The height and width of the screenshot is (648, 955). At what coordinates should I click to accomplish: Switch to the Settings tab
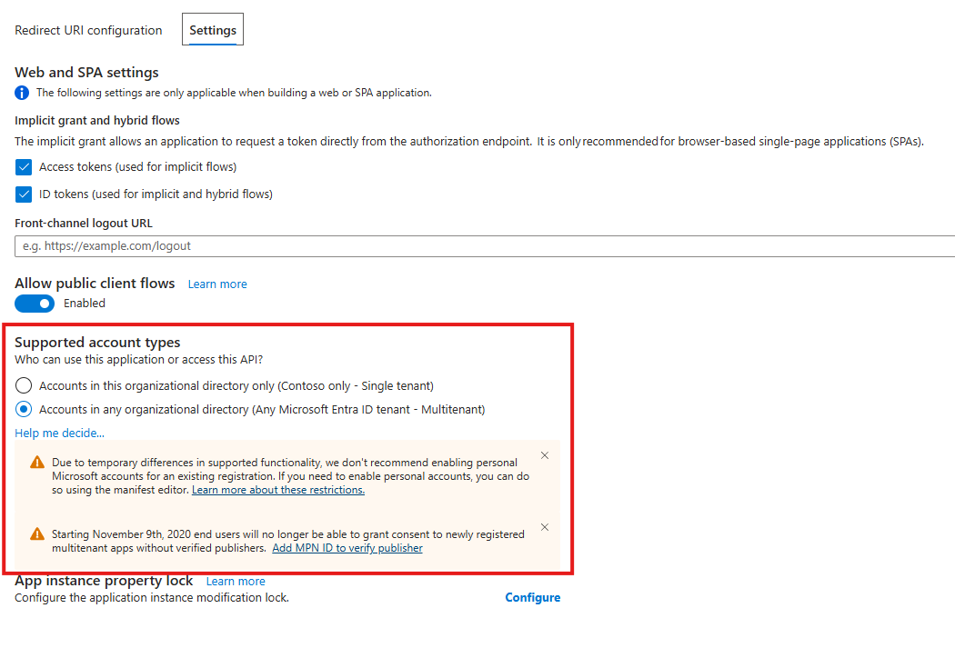click(212, 29)
